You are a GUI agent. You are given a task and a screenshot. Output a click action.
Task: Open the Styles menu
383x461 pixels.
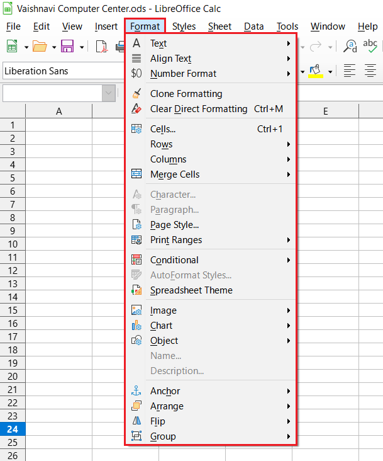coord(184,26)
